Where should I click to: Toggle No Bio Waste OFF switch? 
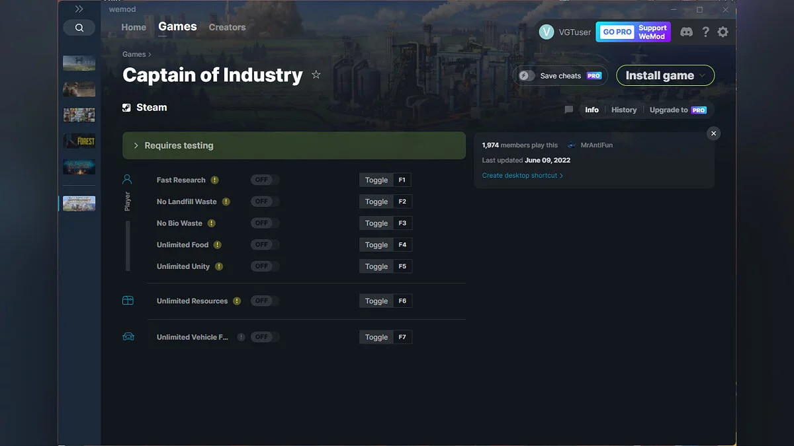point(265,223)
